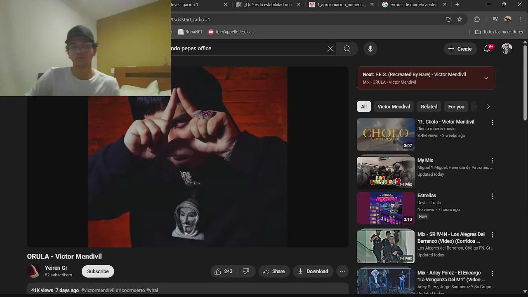This screenshot has width=528, height=297.
Task: Open Chrome three-dot menu
Action: [x=519, y=19]
